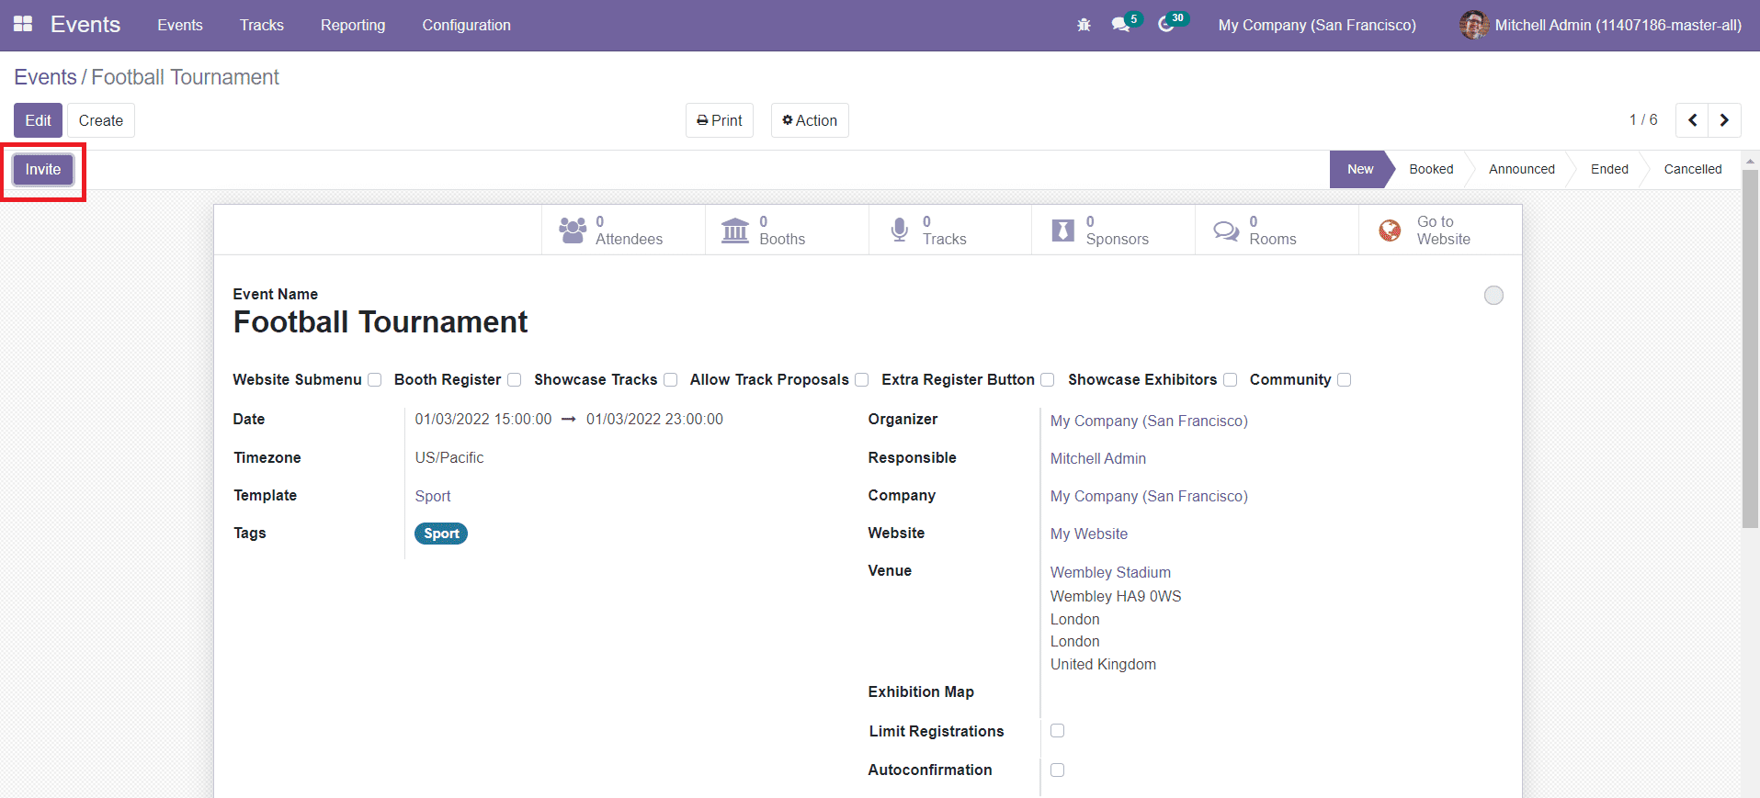Click the US/Pacific timezone value

pos(449,457)
